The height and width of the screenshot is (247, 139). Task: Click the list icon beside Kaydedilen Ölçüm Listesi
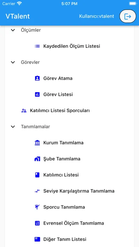click(37, 46)
